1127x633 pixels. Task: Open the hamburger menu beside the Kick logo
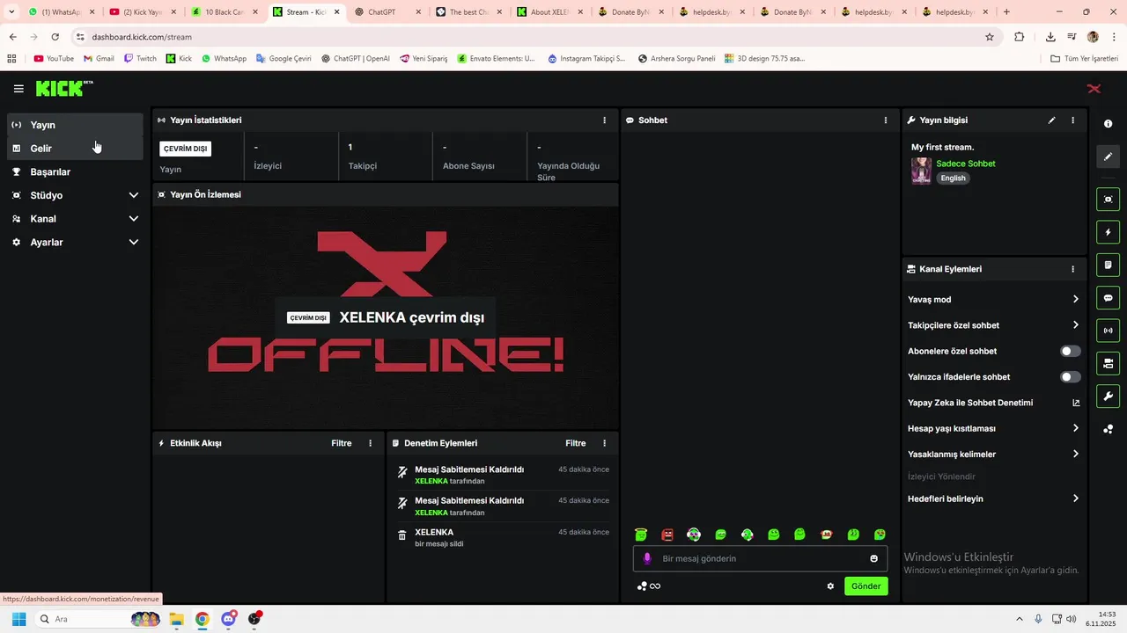coord(18,89)
